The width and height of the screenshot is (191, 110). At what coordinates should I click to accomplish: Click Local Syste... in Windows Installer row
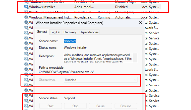click(150, 7)
